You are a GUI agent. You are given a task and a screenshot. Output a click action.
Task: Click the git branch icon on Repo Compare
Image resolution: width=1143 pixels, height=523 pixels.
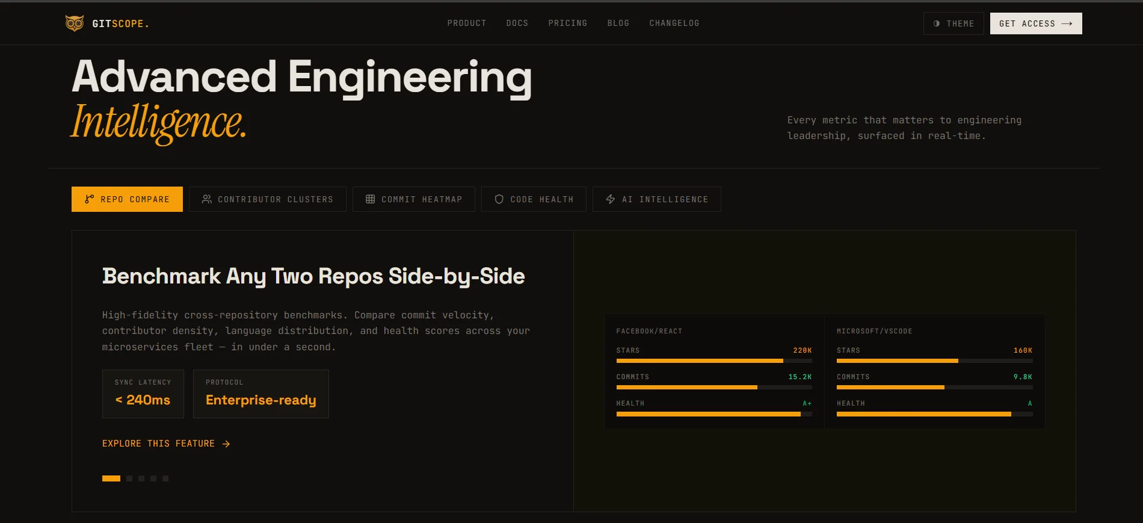point(89,199)
